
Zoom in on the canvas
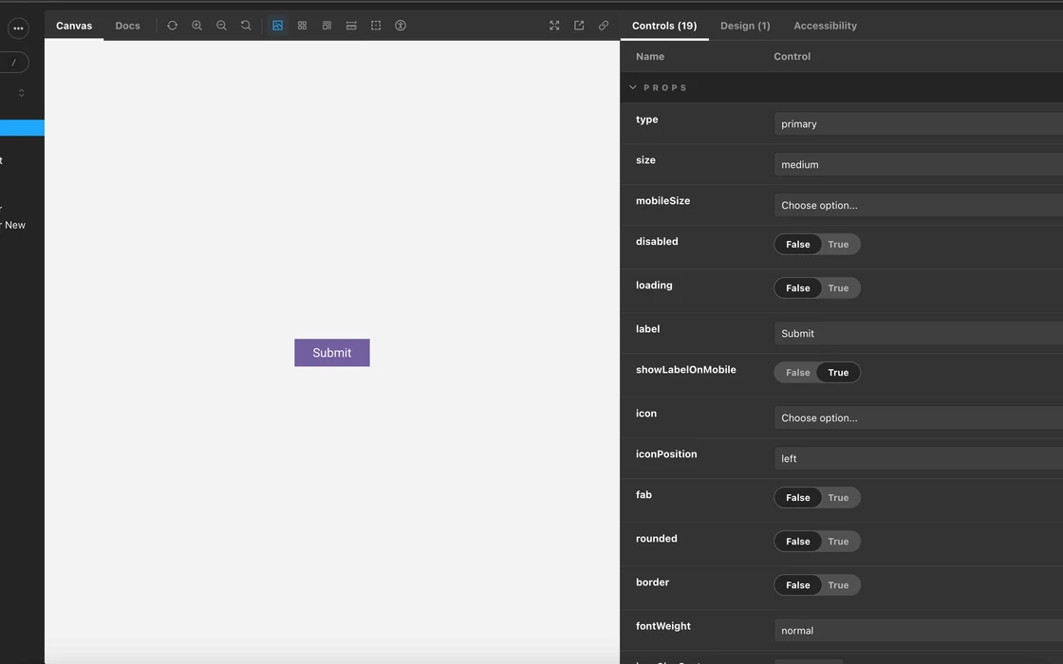[196, 26]
